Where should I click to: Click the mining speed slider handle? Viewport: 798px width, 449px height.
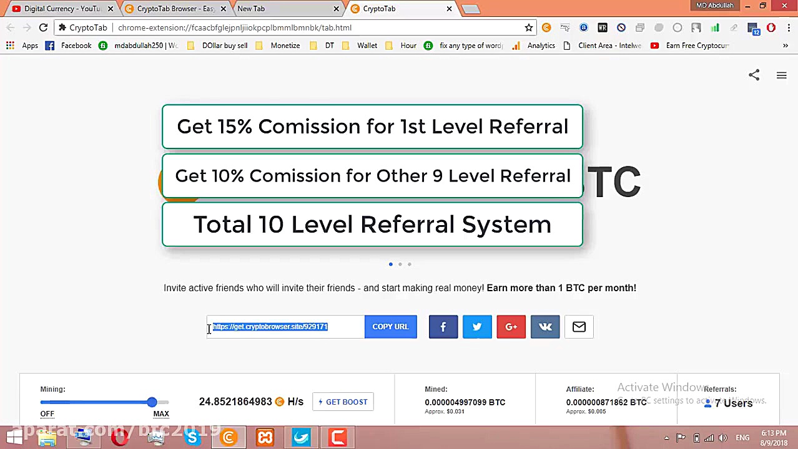(152, 402)
